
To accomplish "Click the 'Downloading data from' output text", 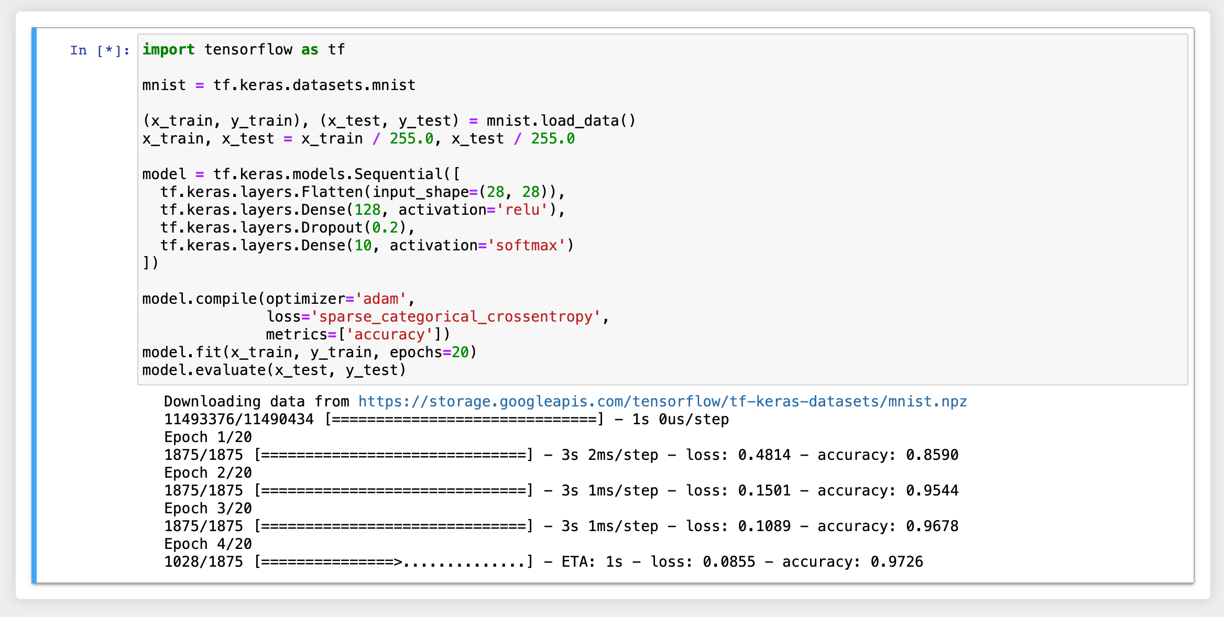I will [257, 402].
